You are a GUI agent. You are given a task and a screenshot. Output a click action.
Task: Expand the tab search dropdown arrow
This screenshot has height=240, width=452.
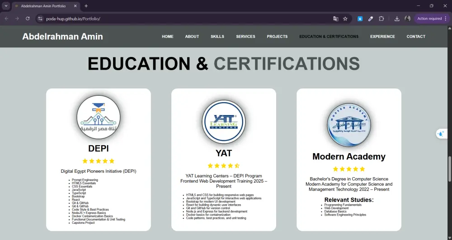(x=6, y=6)
